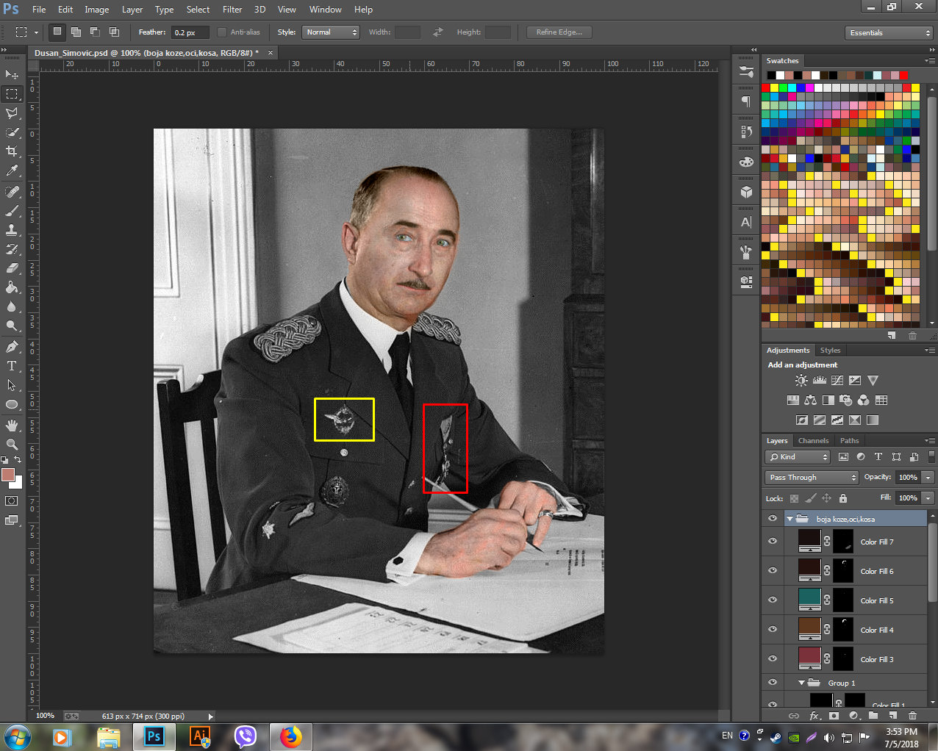Open the Image menu

96,10
